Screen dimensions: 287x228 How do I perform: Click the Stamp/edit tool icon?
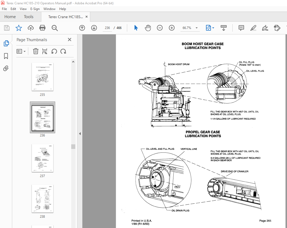(277, 28)
